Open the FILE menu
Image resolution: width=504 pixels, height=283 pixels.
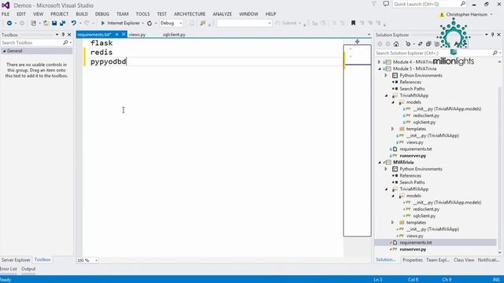(x=6, y=14)
